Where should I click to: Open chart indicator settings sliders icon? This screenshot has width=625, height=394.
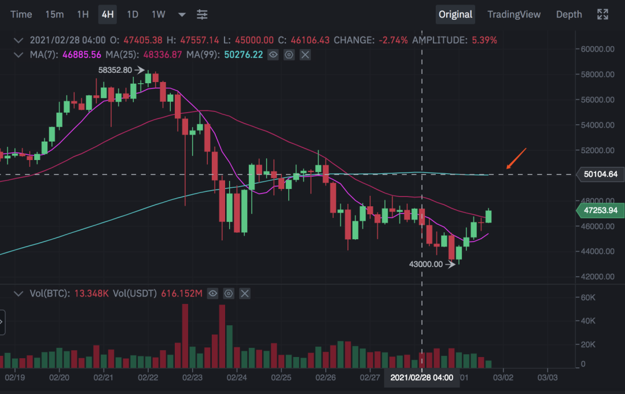point(202,14)
